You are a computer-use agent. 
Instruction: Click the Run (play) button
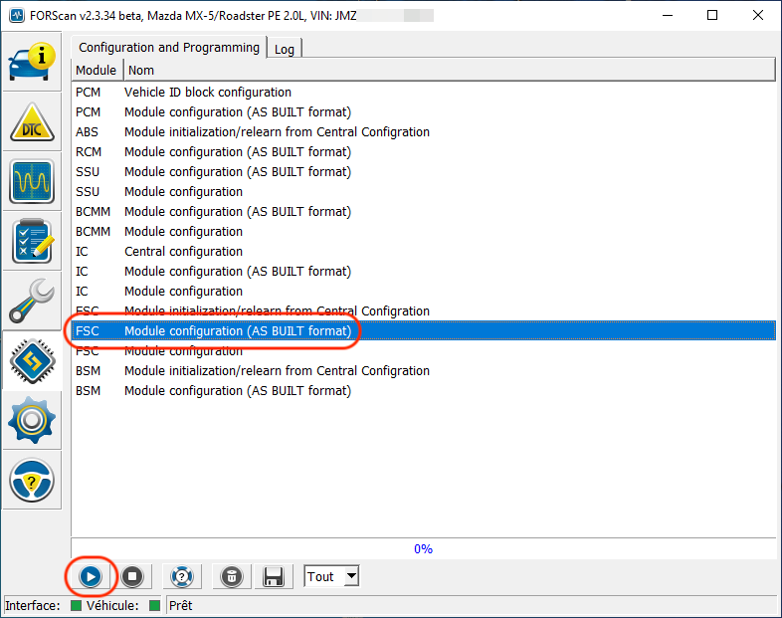91,576
